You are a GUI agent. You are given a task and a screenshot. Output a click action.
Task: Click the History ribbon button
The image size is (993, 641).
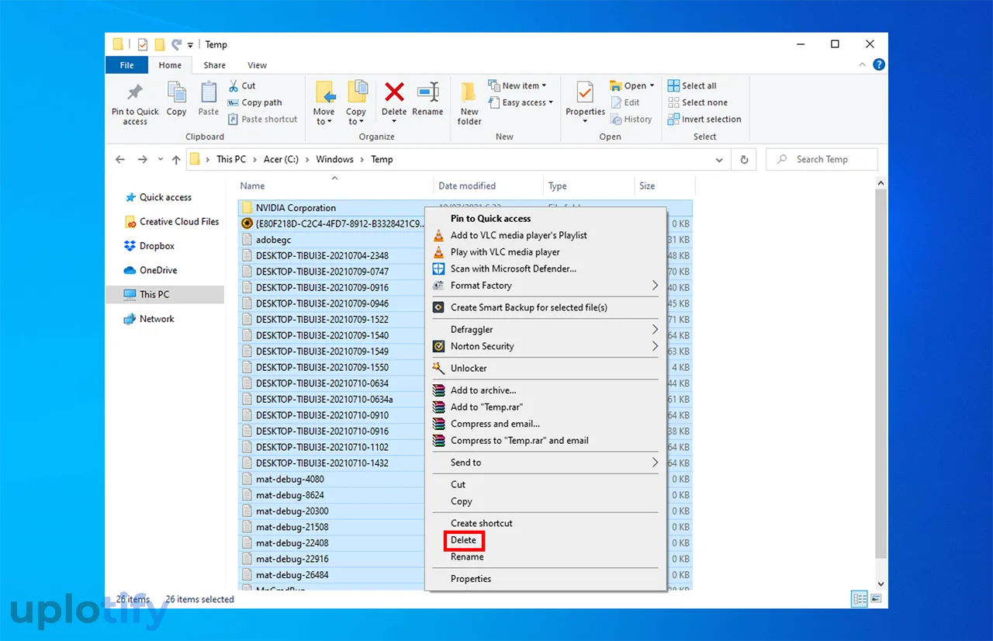pyautogui.click(x=631, y=120)
